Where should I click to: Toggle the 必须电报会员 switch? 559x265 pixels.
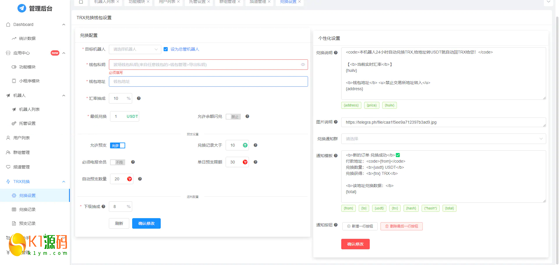click(x=118, y=162)
